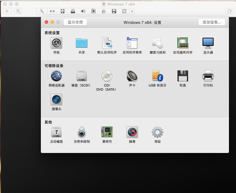
Task: Click the sync/sharing toolbar icon
Action: pos(124,11)
